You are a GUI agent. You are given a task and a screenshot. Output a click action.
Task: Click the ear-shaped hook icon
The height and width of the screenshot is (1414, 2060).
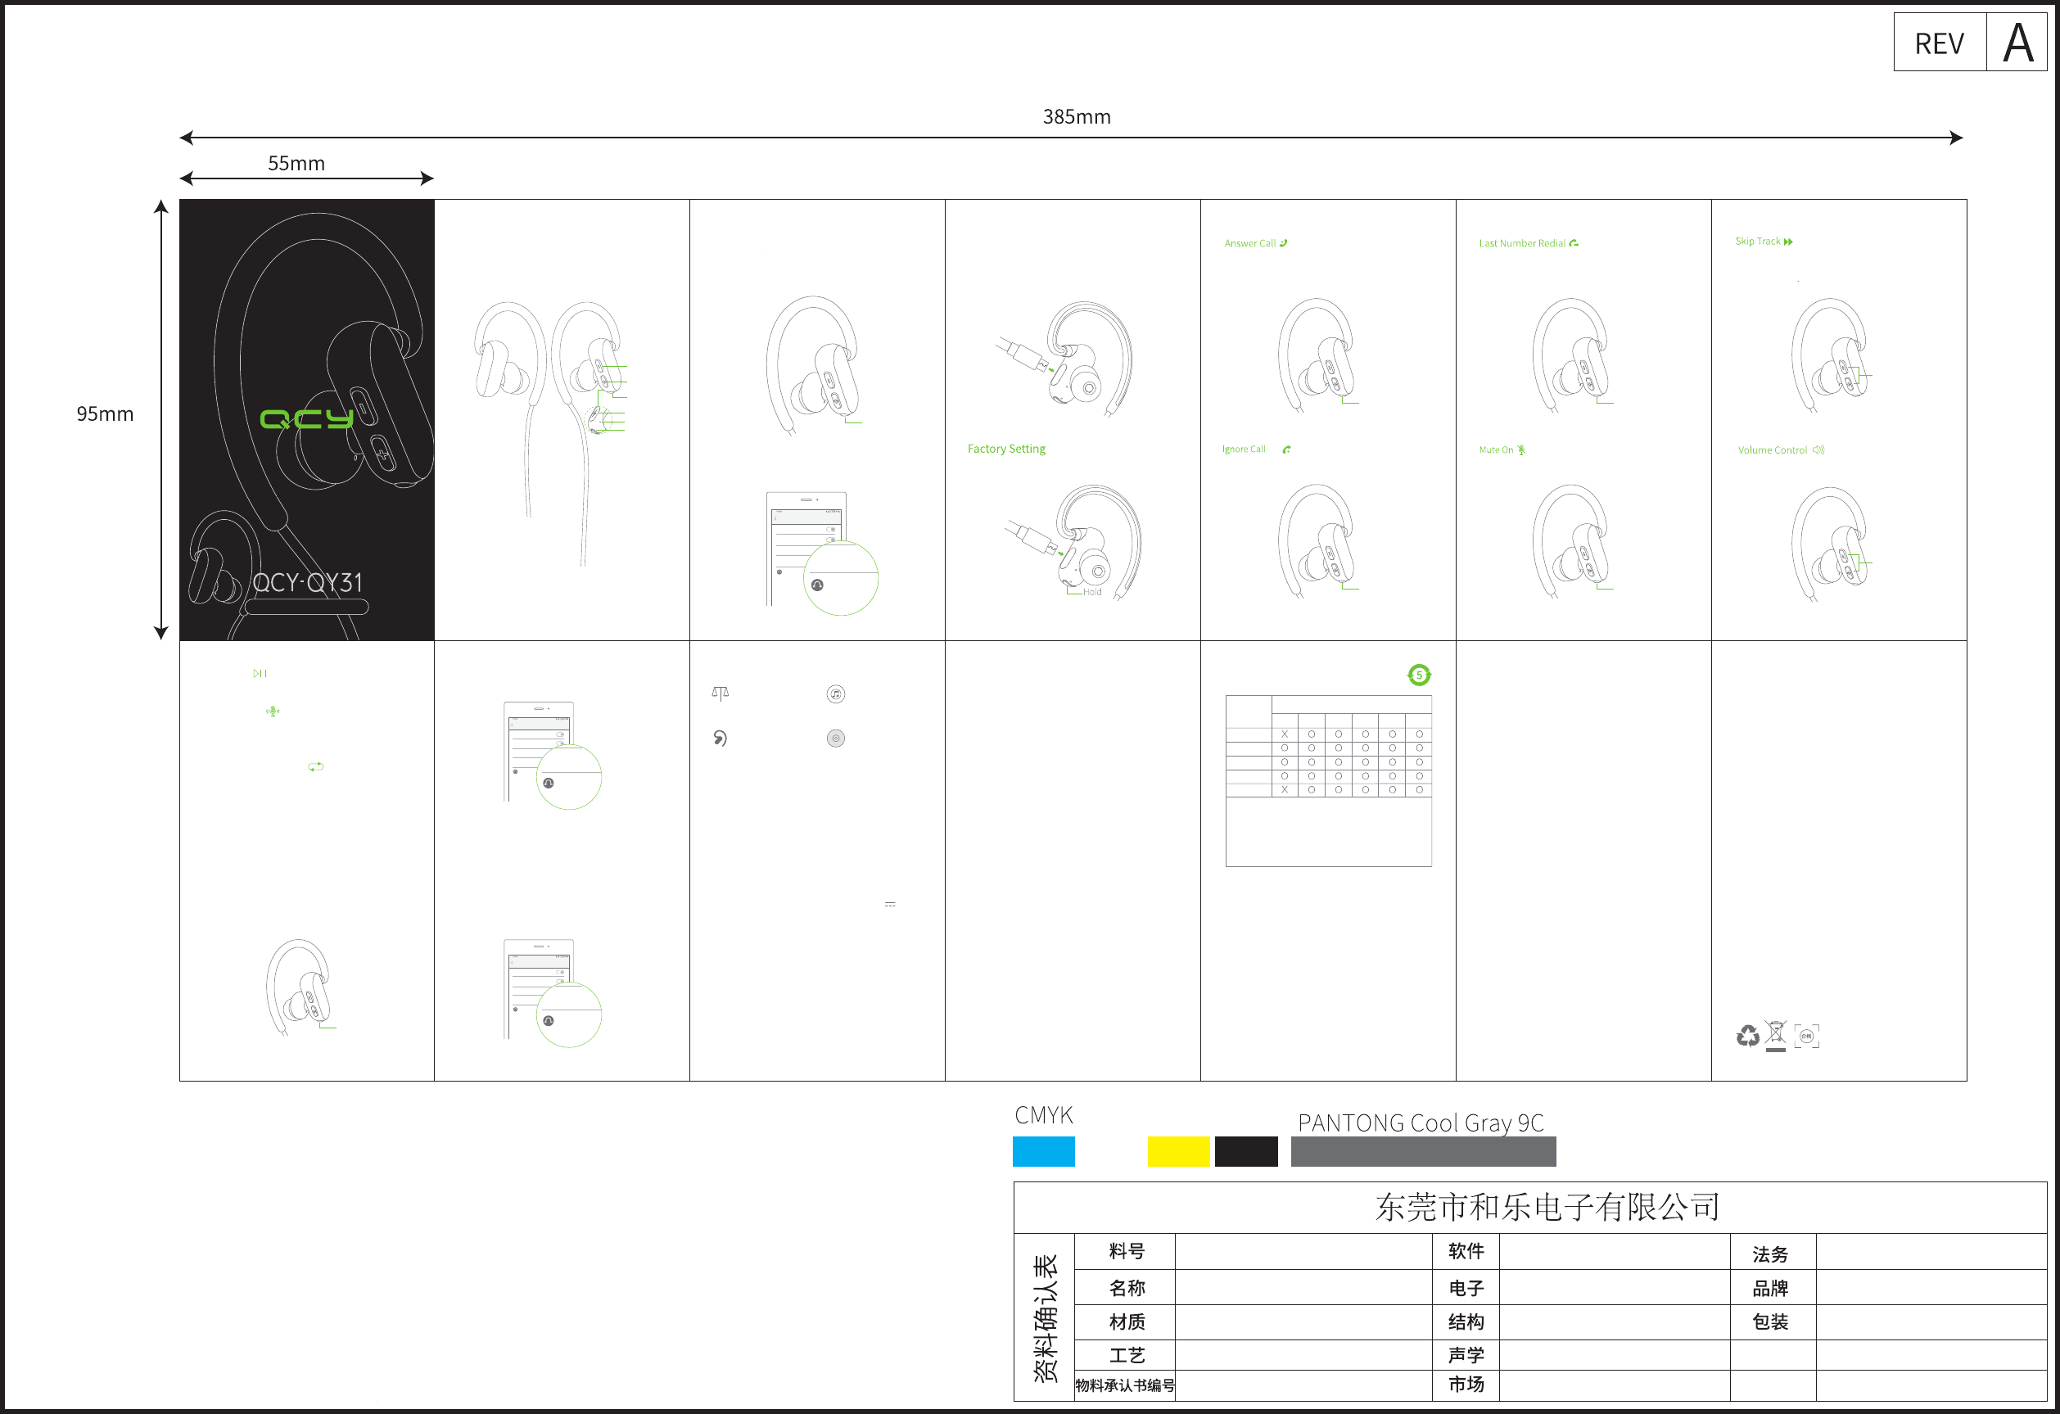(720, 739)
